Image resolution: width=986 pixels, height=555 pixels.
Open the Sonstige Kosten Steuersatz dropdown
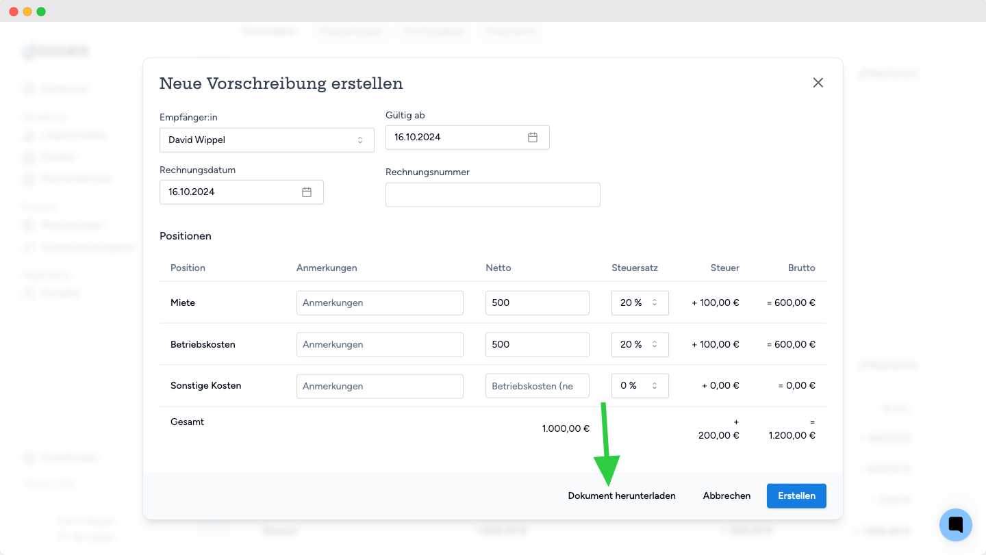(640, 386)
